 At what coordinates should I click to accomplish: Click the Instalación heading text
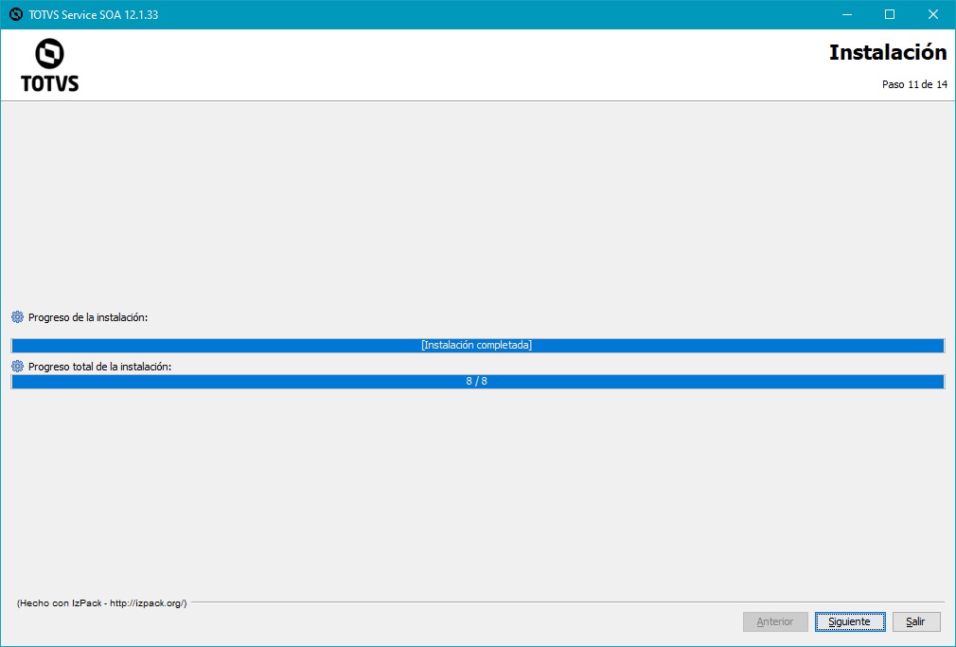pyautogui.click(x=888, y=52)
